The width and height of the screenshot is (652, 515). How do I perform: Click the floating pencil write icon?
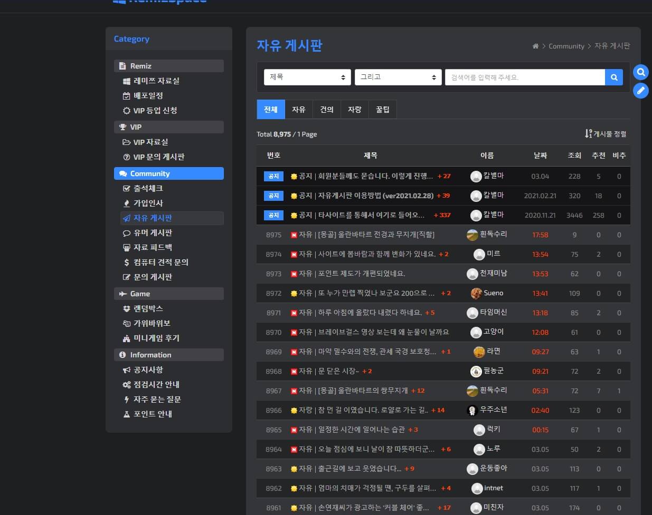tap(640, 90)
